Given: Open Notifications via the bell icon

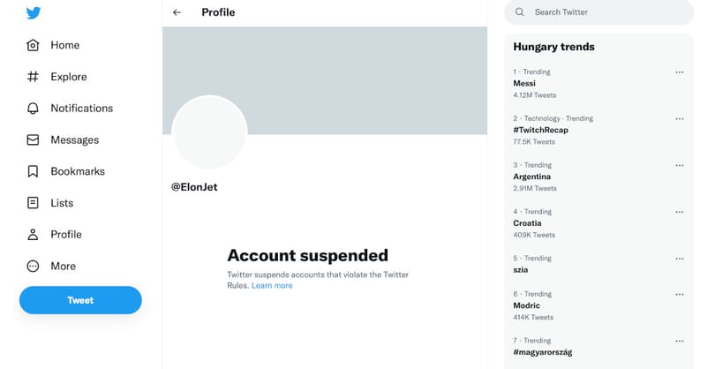Looking at the screenshot, I should point(33,108).
